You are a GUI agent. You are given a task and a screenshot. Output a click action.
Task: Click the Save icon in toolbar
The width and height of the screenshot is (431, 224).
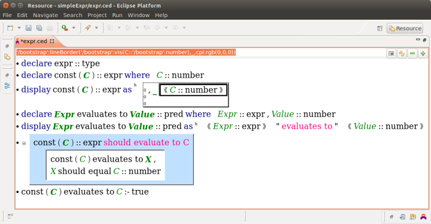[29, 28]
